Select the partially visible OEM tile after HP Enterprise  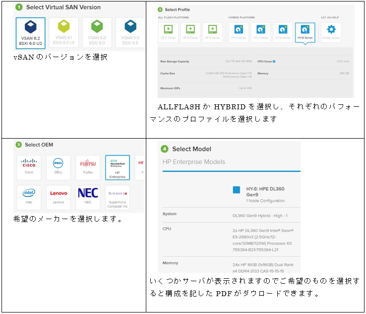140,167
